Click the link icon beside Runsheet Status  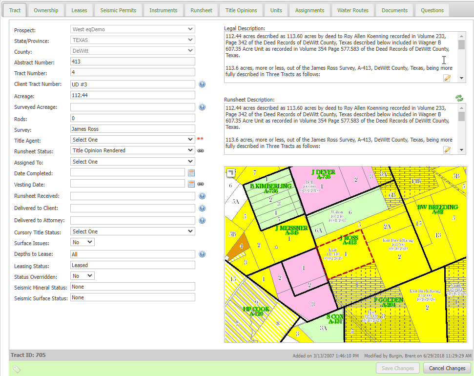coord(201,151)
